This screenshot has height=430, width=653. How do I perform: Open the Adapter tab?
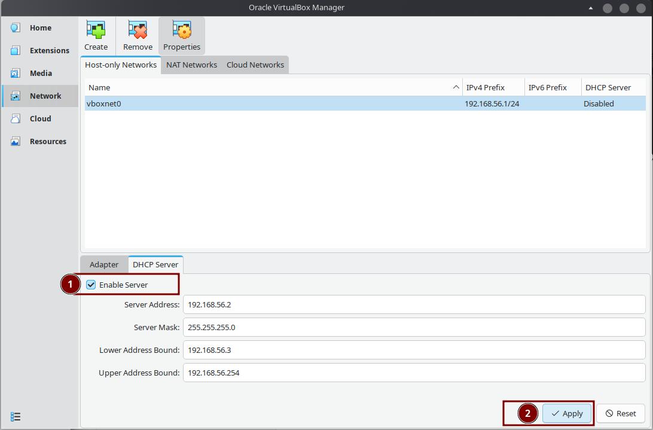[x=104, y=264]
